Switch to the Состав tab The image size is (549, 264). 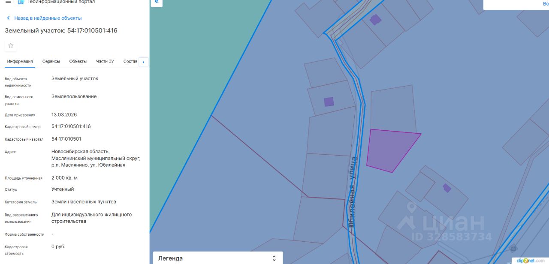point(130,61)
